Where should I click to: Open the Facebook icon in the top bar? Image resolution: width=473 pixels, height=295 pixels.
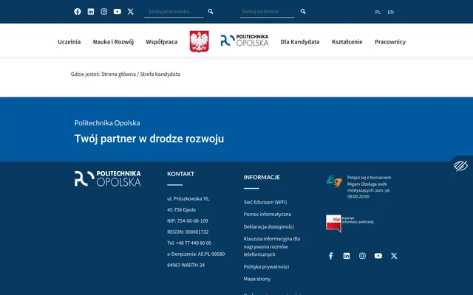78,12
